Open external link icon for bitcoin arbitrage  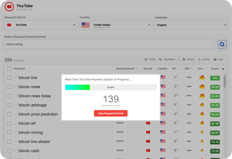click(15, 105)
